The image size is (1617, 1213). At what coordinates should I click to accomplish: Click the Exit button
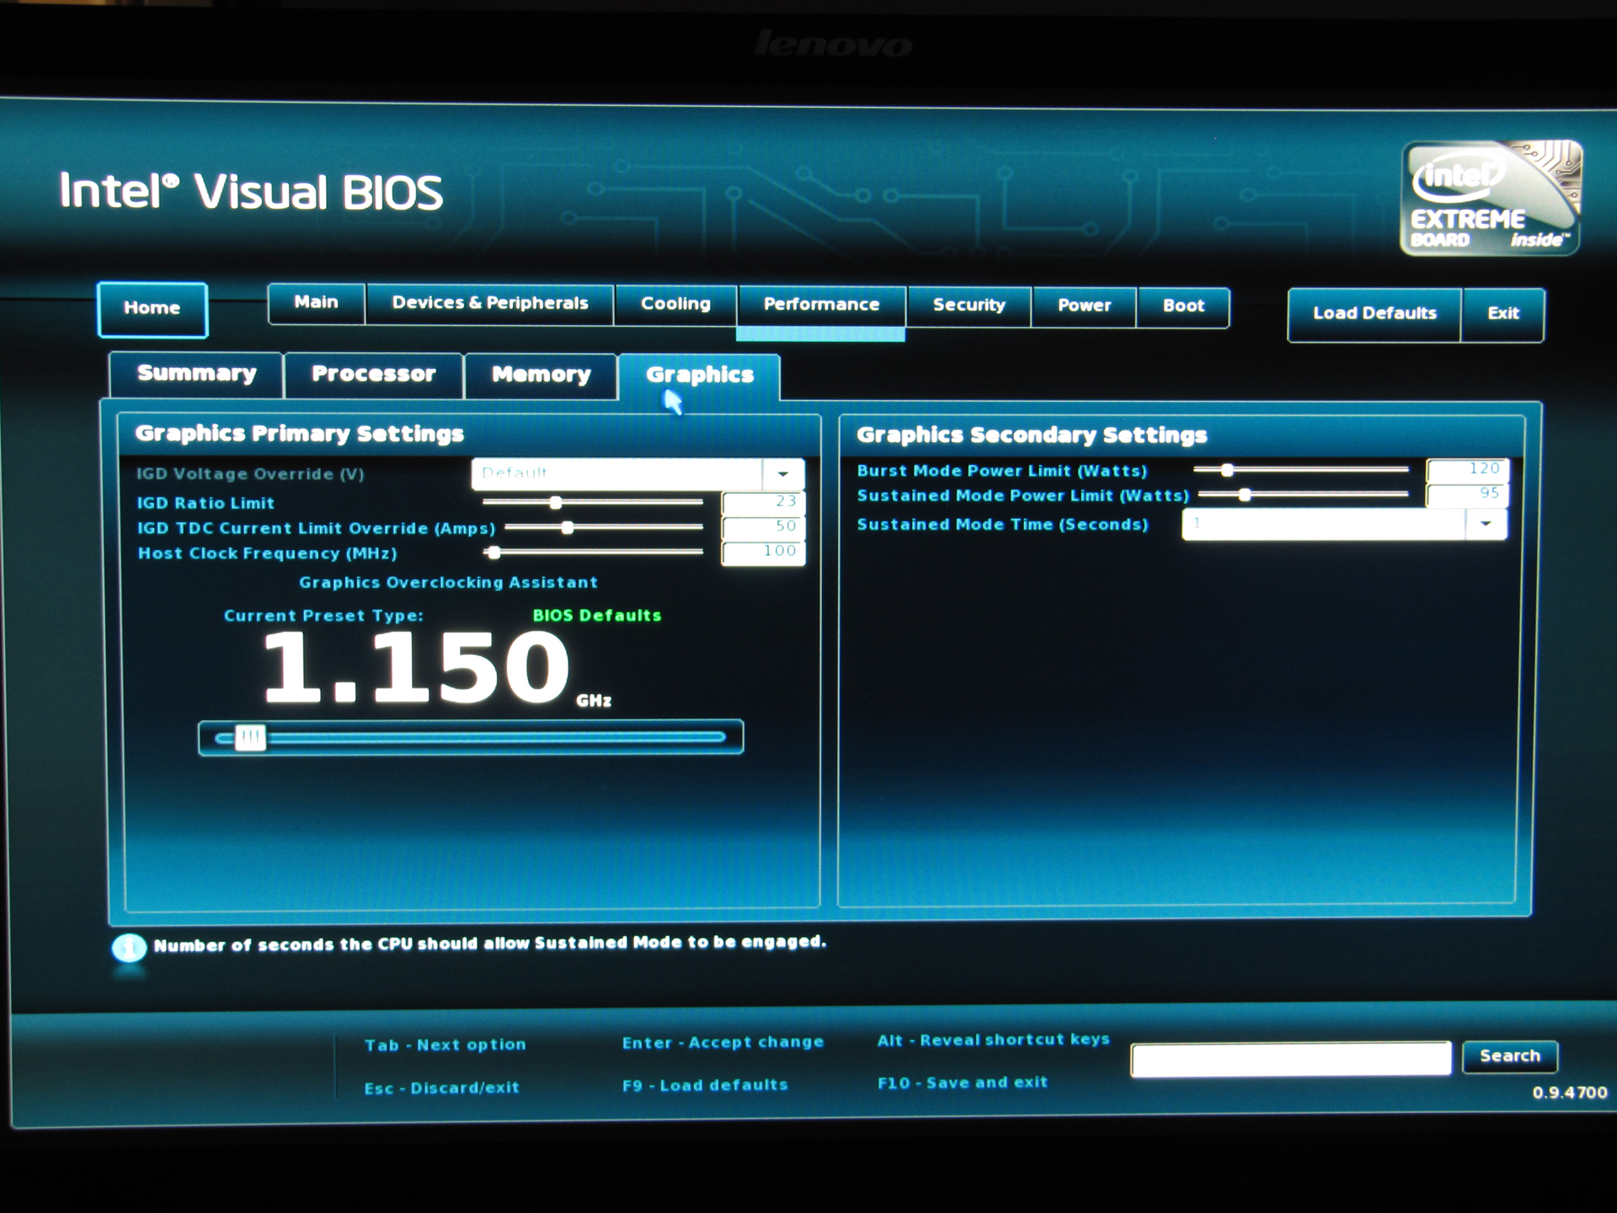[x=1503, y=314]
